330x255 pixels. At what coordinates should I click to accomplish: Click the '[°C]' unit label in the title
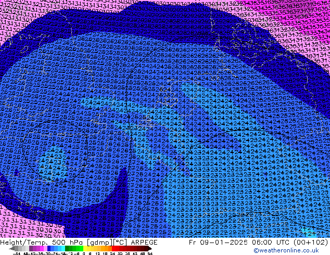tap(120, 243)
